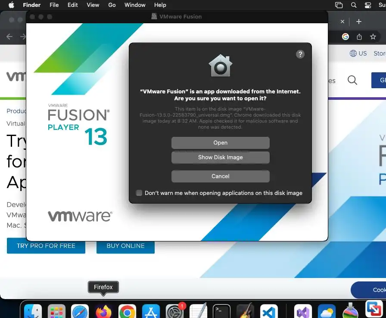The height and width of the screenshot is (318, 386).
Task: Bookmark this page with the star icon
Action: click(373, 37)
